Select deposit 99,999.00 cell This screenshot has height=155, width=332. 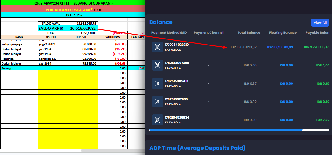tap(81, 54)
